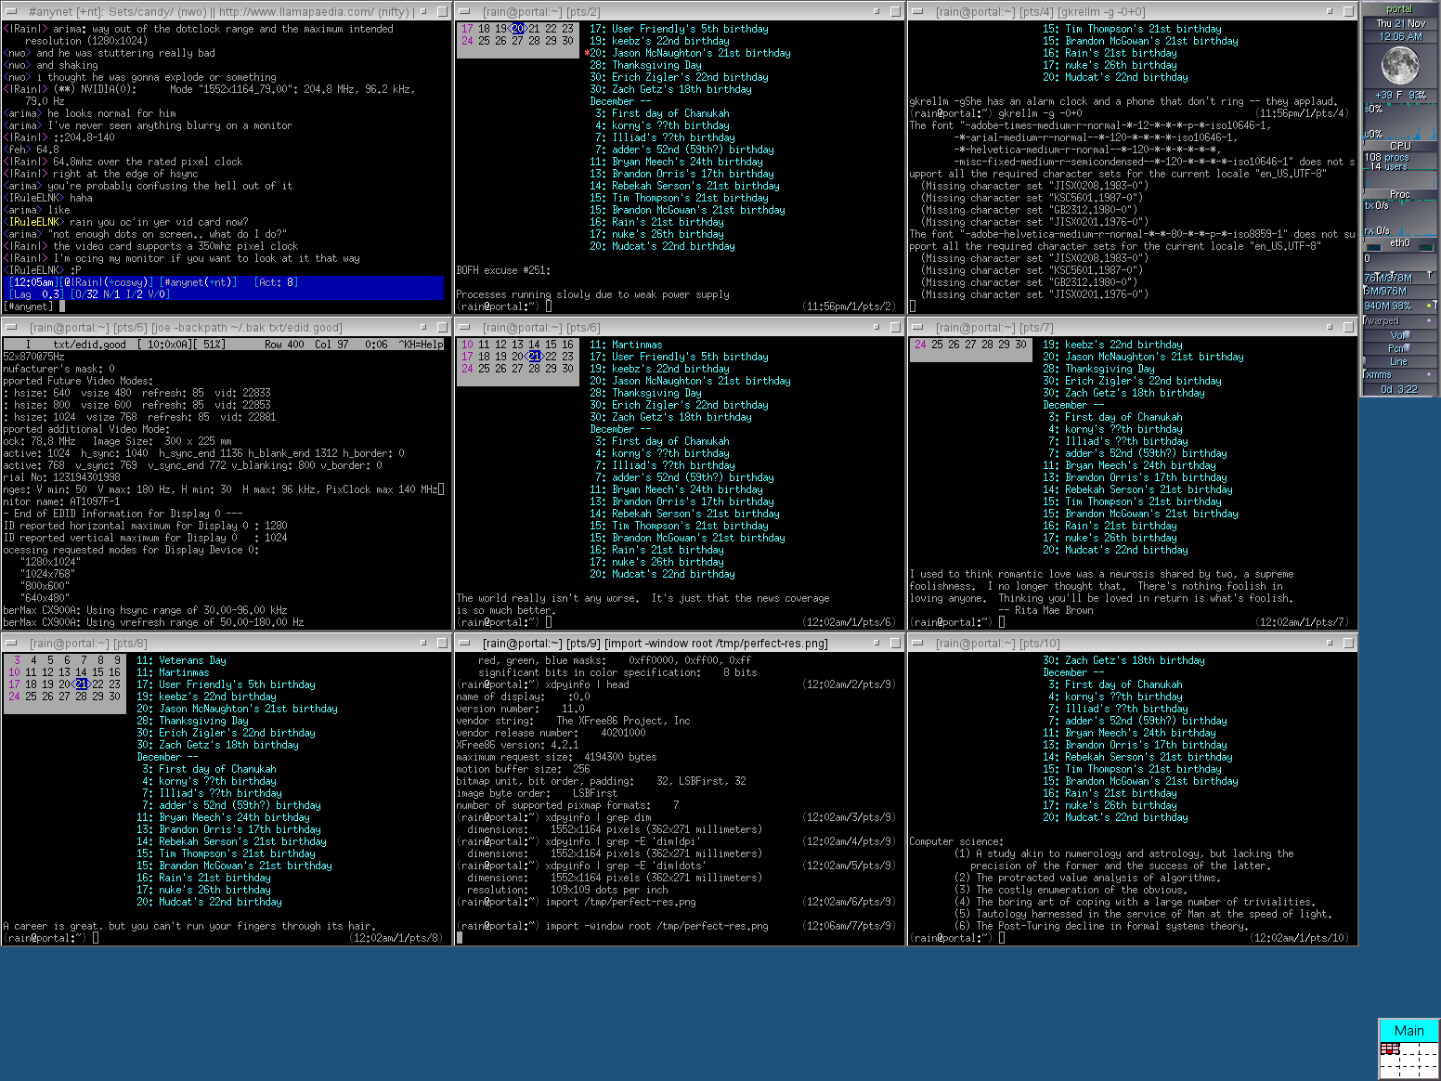Screen dimensions: 1441x1081
Task: Open window menu of the #anynet IRC window
Action: 9,11
